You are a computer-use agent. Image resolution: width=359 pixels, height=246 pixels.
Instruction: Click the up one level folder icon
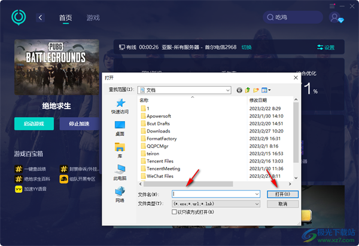(x=248, y=90)
